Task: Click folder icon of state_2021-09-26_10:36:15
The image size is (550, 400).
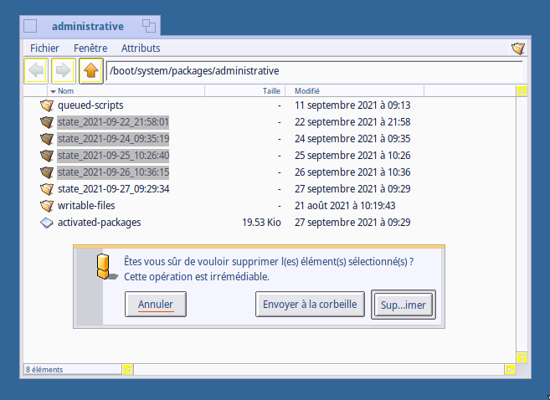Action: pyautogui.click(x=47, y=172)
